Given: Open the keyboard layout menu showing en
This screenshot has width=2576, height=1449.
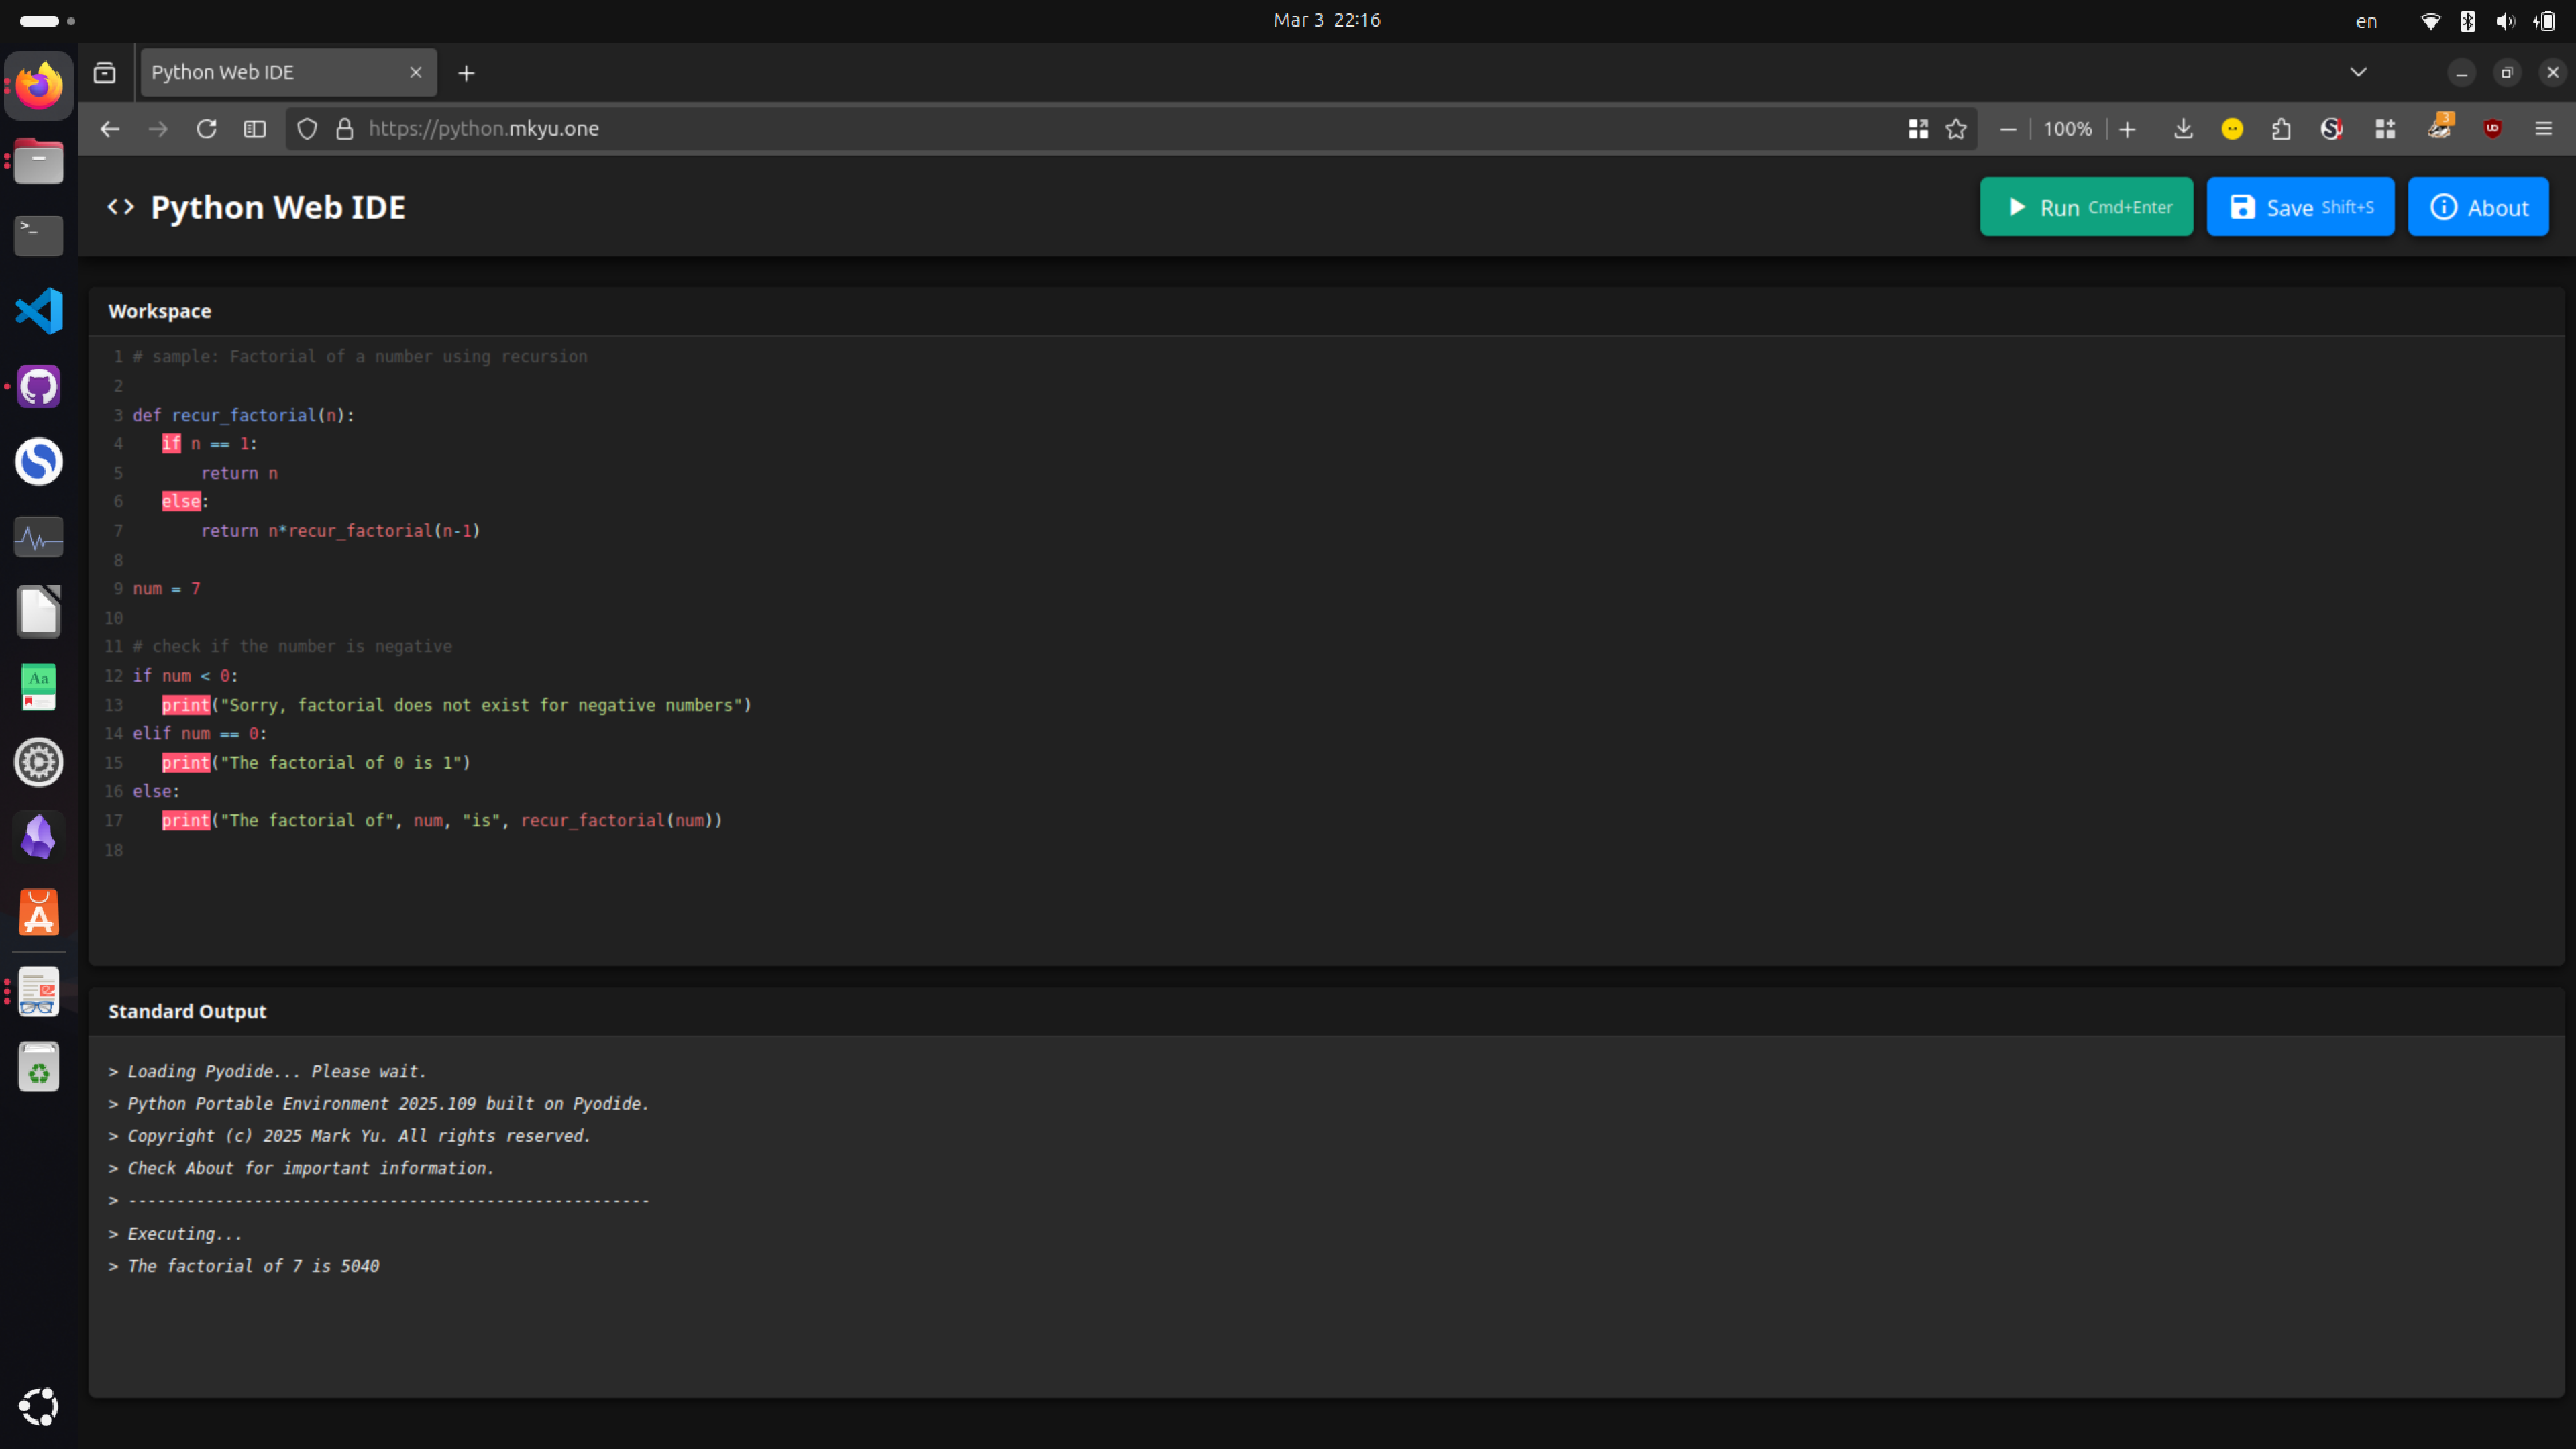Looking at the screenshot, I should (2366, 20).
